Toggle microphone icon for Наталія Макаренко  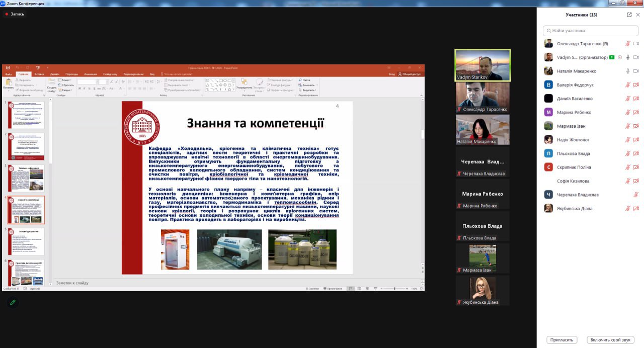(x=627, y=71)
